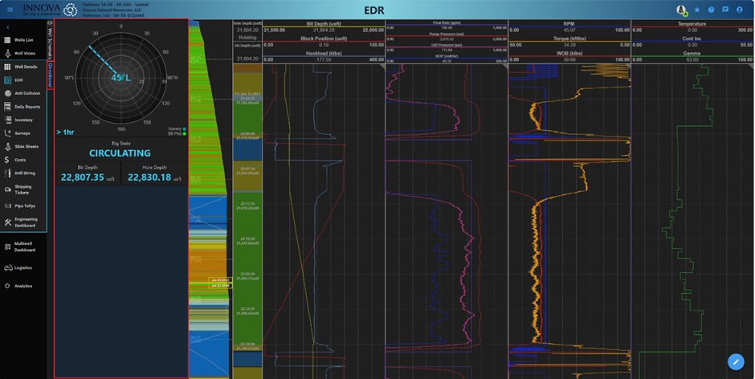This screenshot has width=755, height=379.
Task: Open the Surveys sidebar item
Action: coord(22,133)
